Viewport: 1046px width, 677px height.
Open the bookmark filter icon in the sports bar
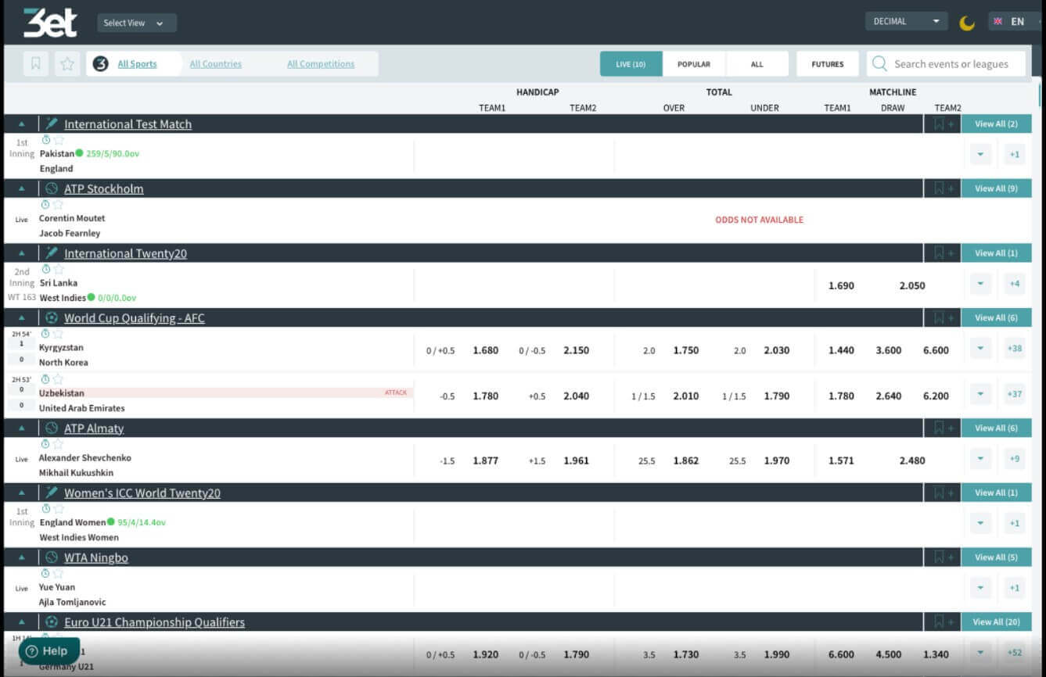[35, 63]
